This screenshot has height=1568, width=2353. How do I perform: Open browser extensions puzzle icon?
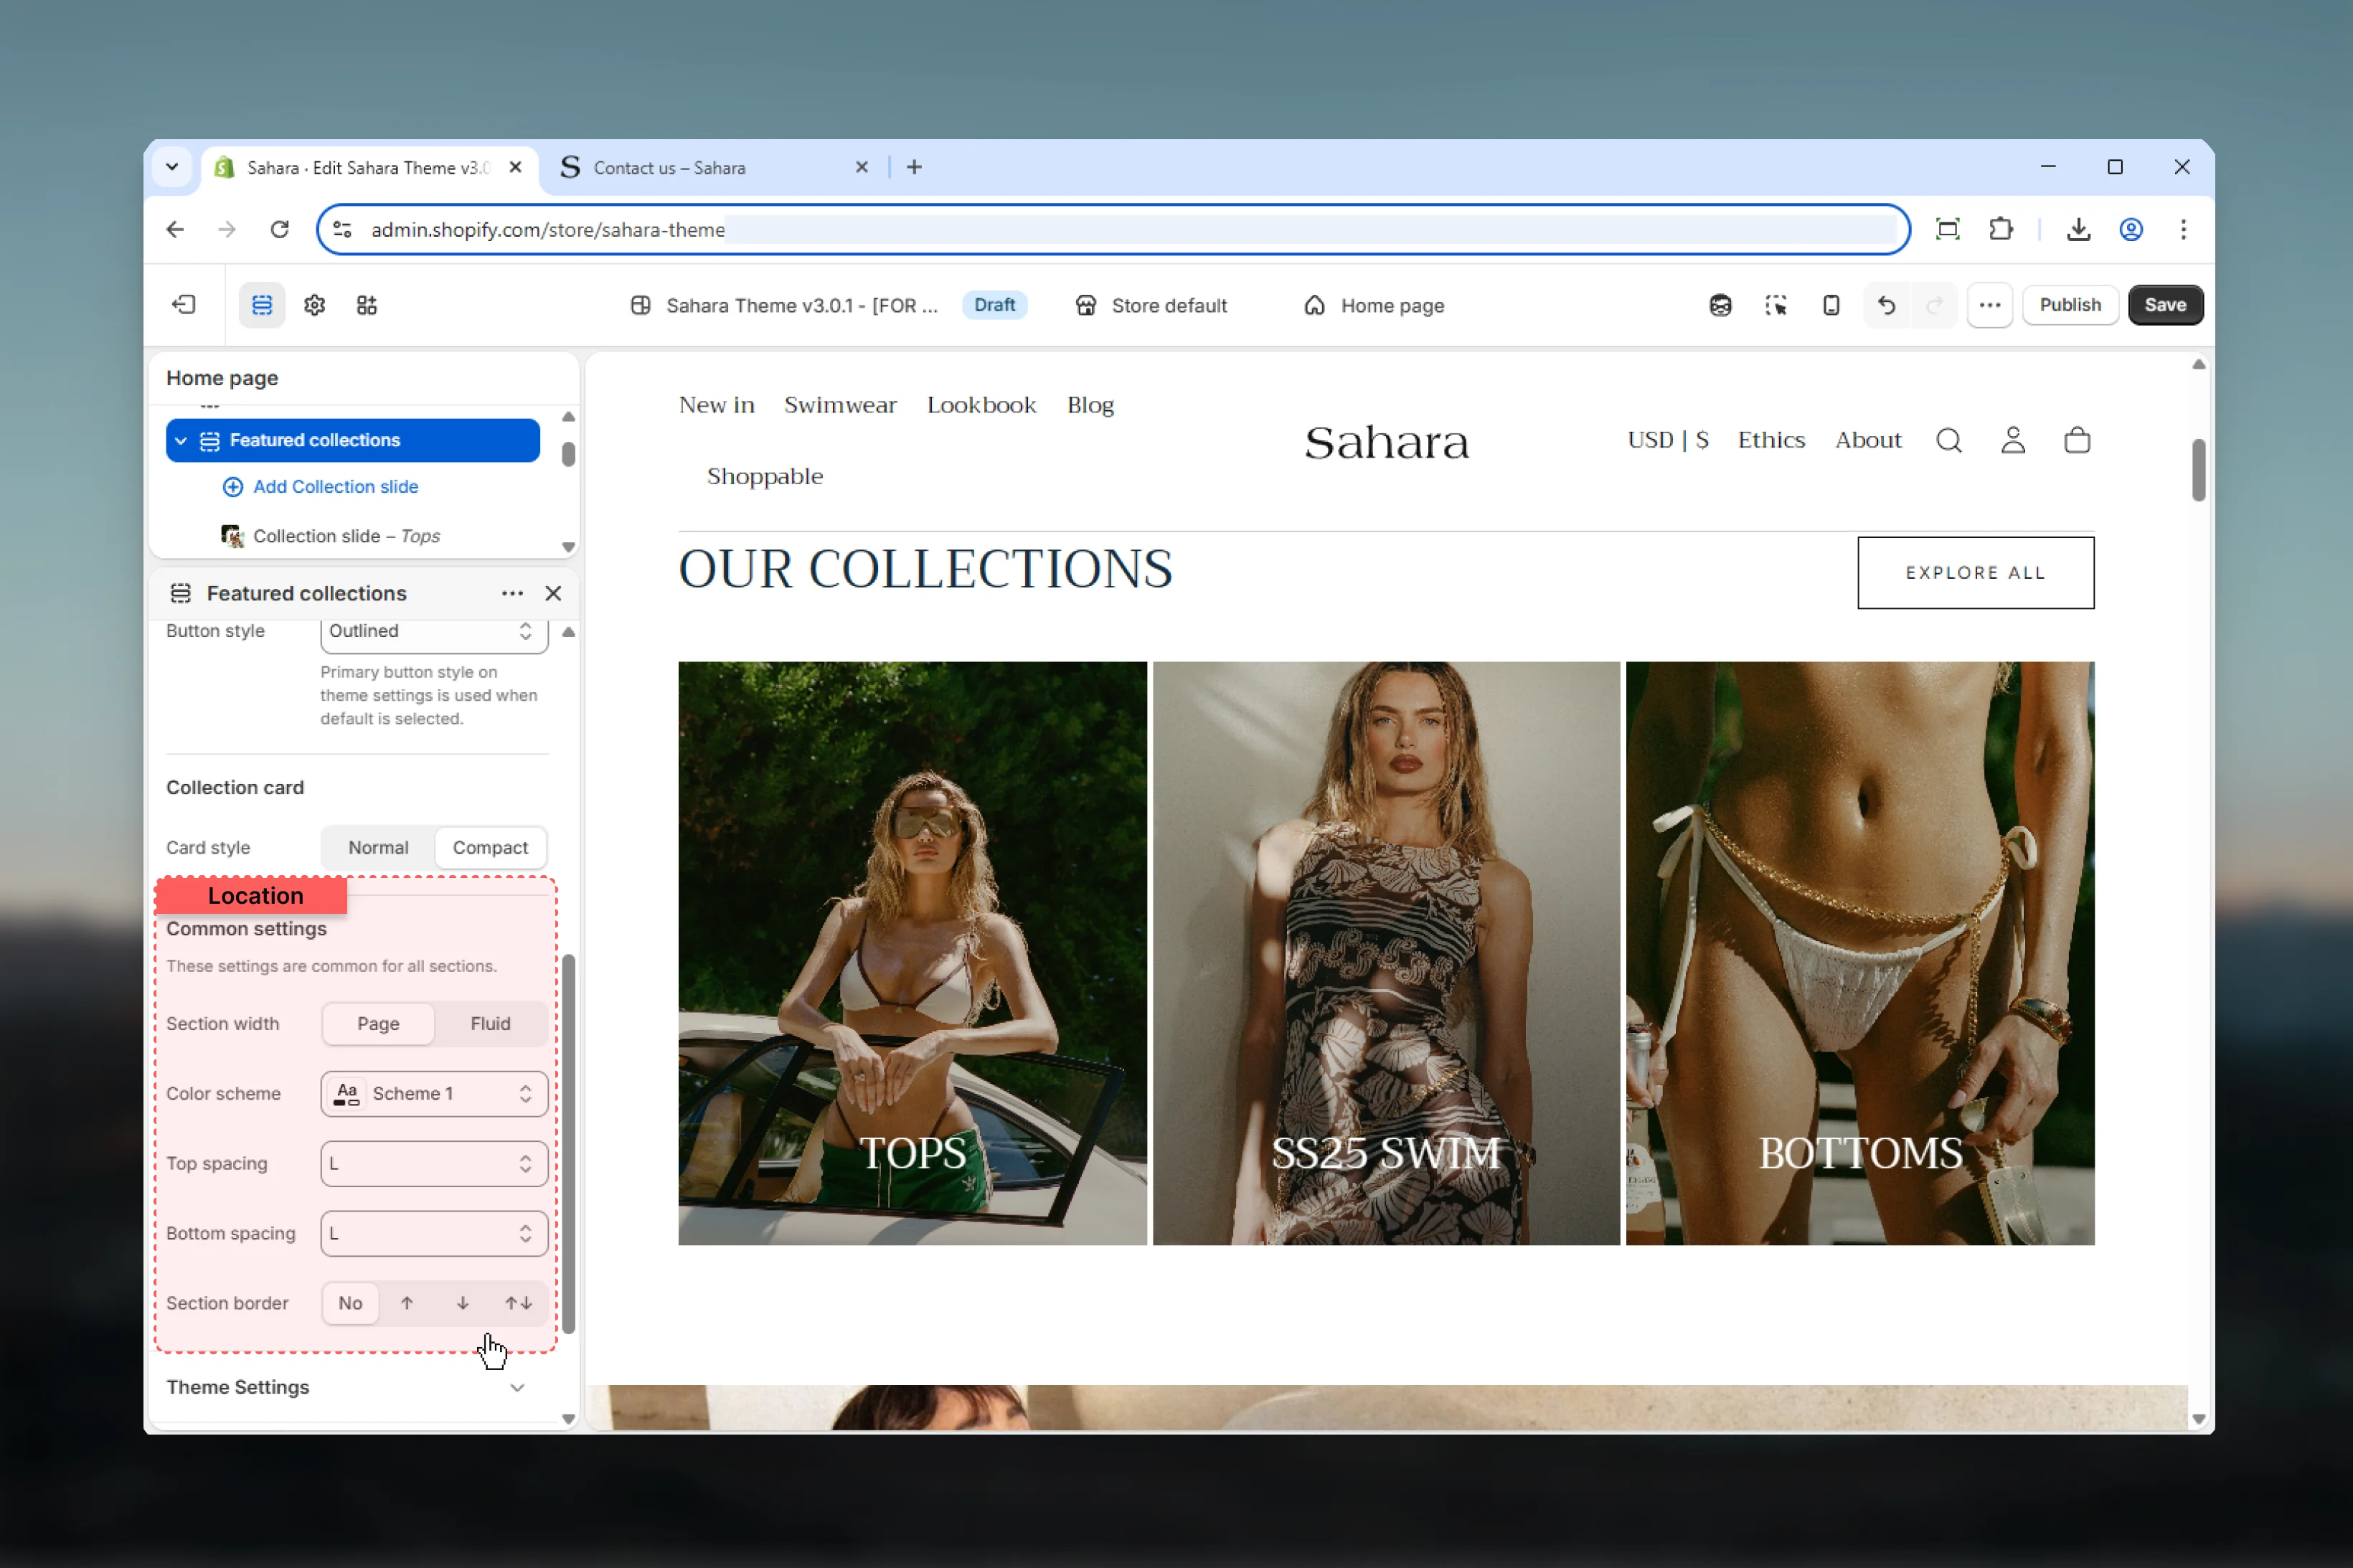[2000, 229]
